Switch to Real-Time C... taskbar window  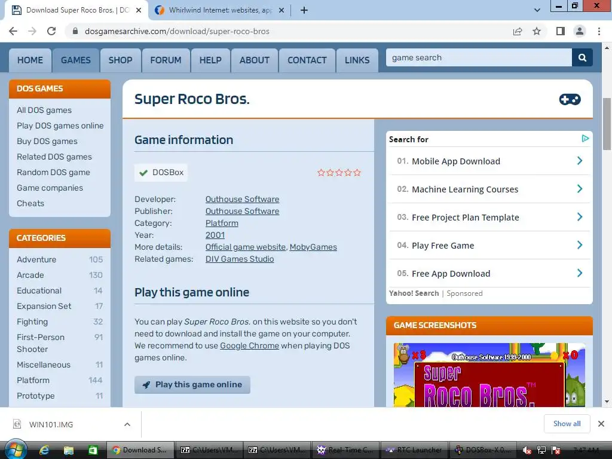[345, 450]
